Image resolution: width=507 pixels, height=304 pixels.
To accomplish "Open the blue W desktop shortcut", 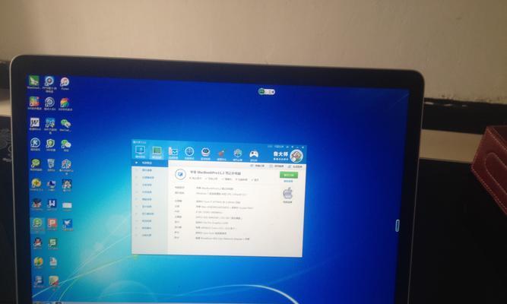I will (x=52, y=204).
